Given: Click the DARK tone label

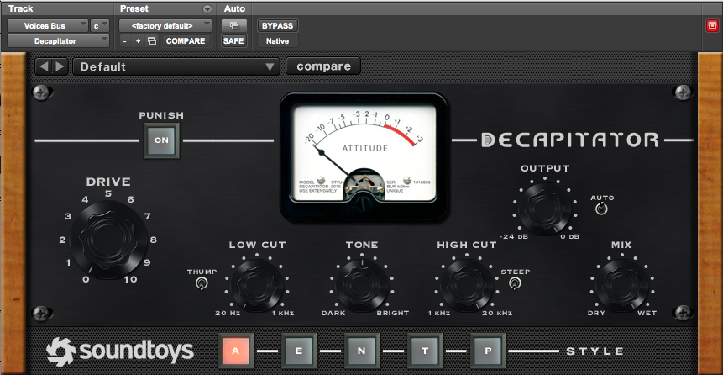Looking at the screenshot, I should 333,313.
